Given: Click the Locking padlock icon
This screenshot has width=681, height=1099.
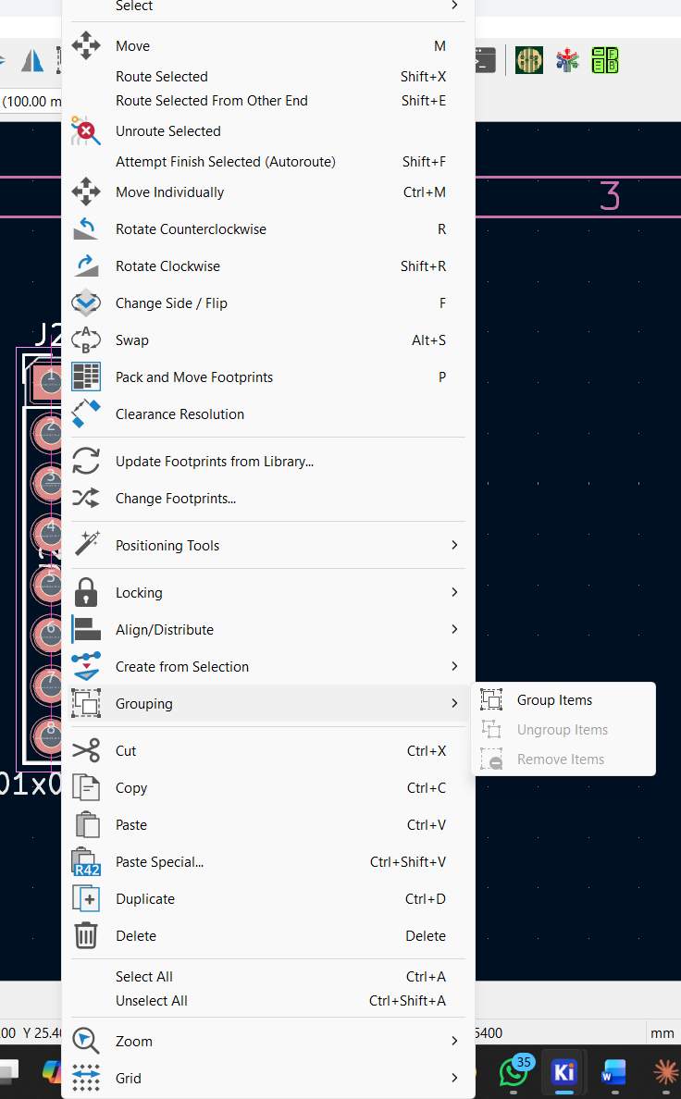Looking at the screenshot, I should 85,592.
